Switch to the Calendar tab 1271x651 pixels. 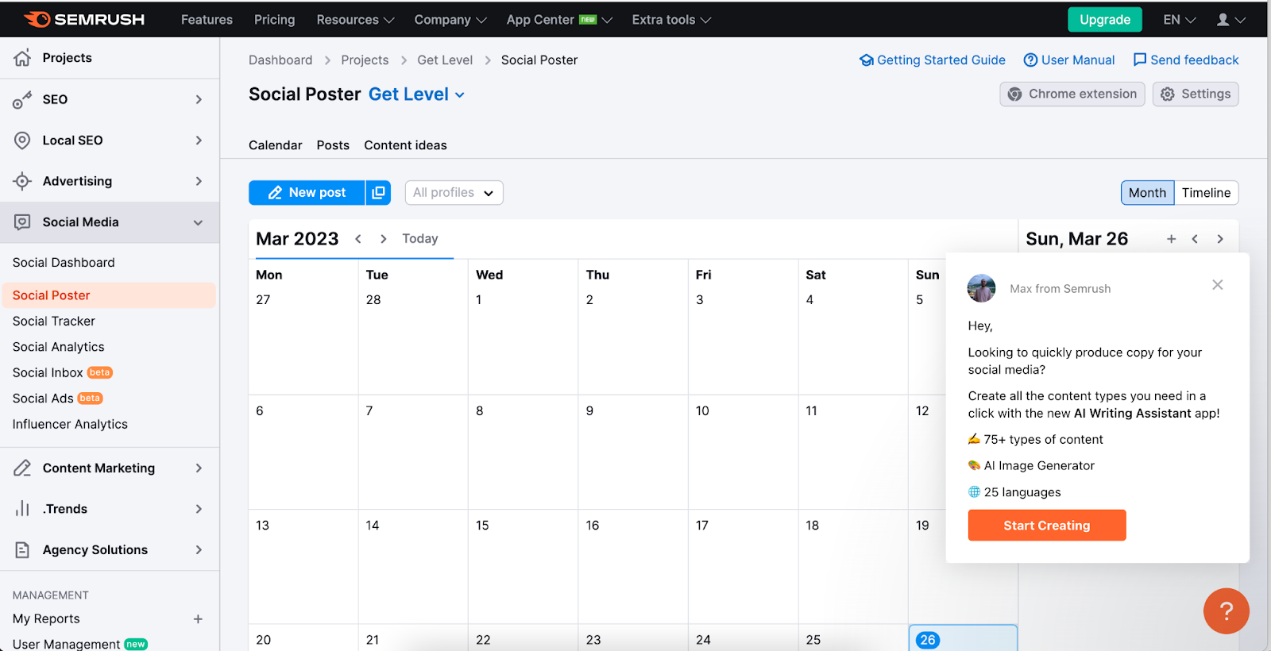(x=275, y=145)
